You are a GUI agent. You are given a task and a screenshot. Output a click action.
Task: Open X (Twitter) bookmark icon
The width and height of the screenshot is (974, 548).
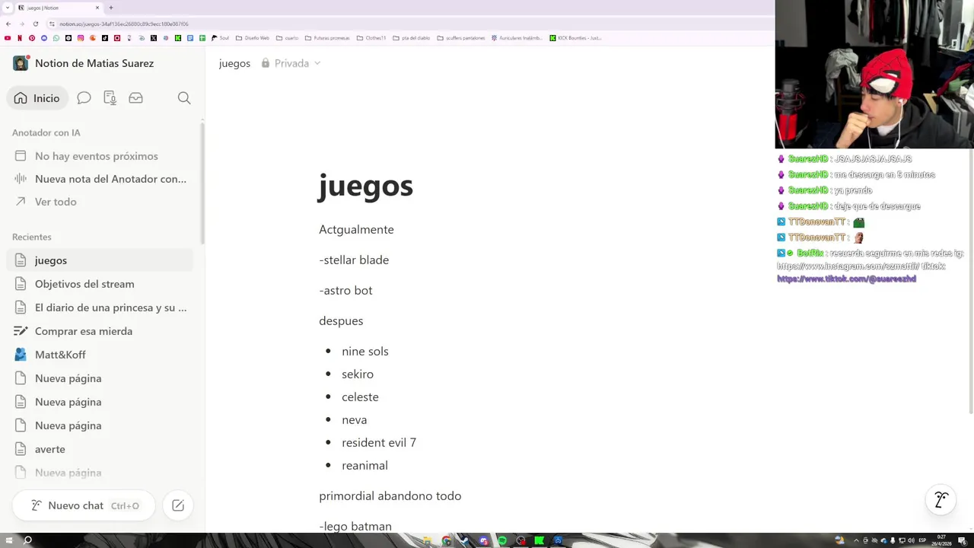tap(154, 38)
